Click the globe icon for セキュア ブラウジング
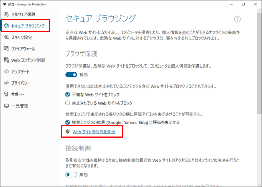 coord(7,26)
